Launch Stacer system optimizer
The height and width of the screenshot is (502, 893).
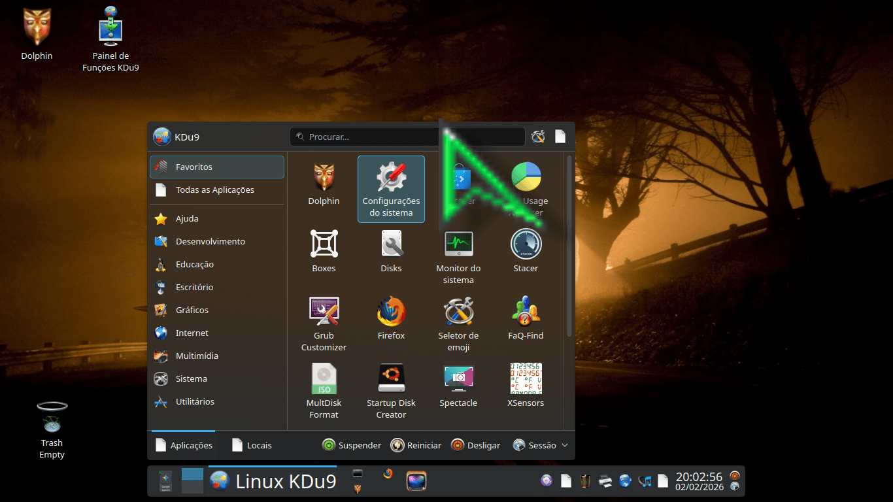526,252
